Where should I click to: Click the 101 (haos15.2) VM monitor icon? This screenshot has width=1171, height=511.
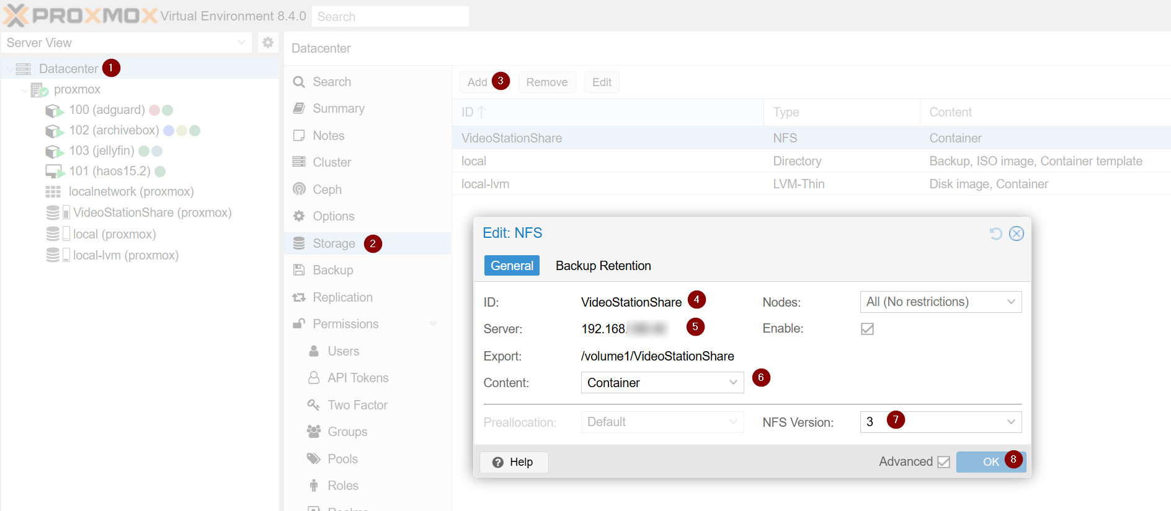(x=55, y=172)
